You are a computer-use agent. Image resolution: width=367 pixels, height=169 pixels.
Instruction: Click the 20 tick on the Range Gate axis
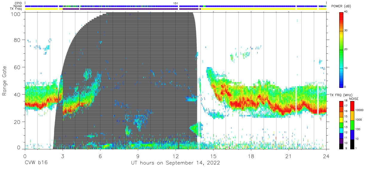pyautogui.click(x=17, y=122)
